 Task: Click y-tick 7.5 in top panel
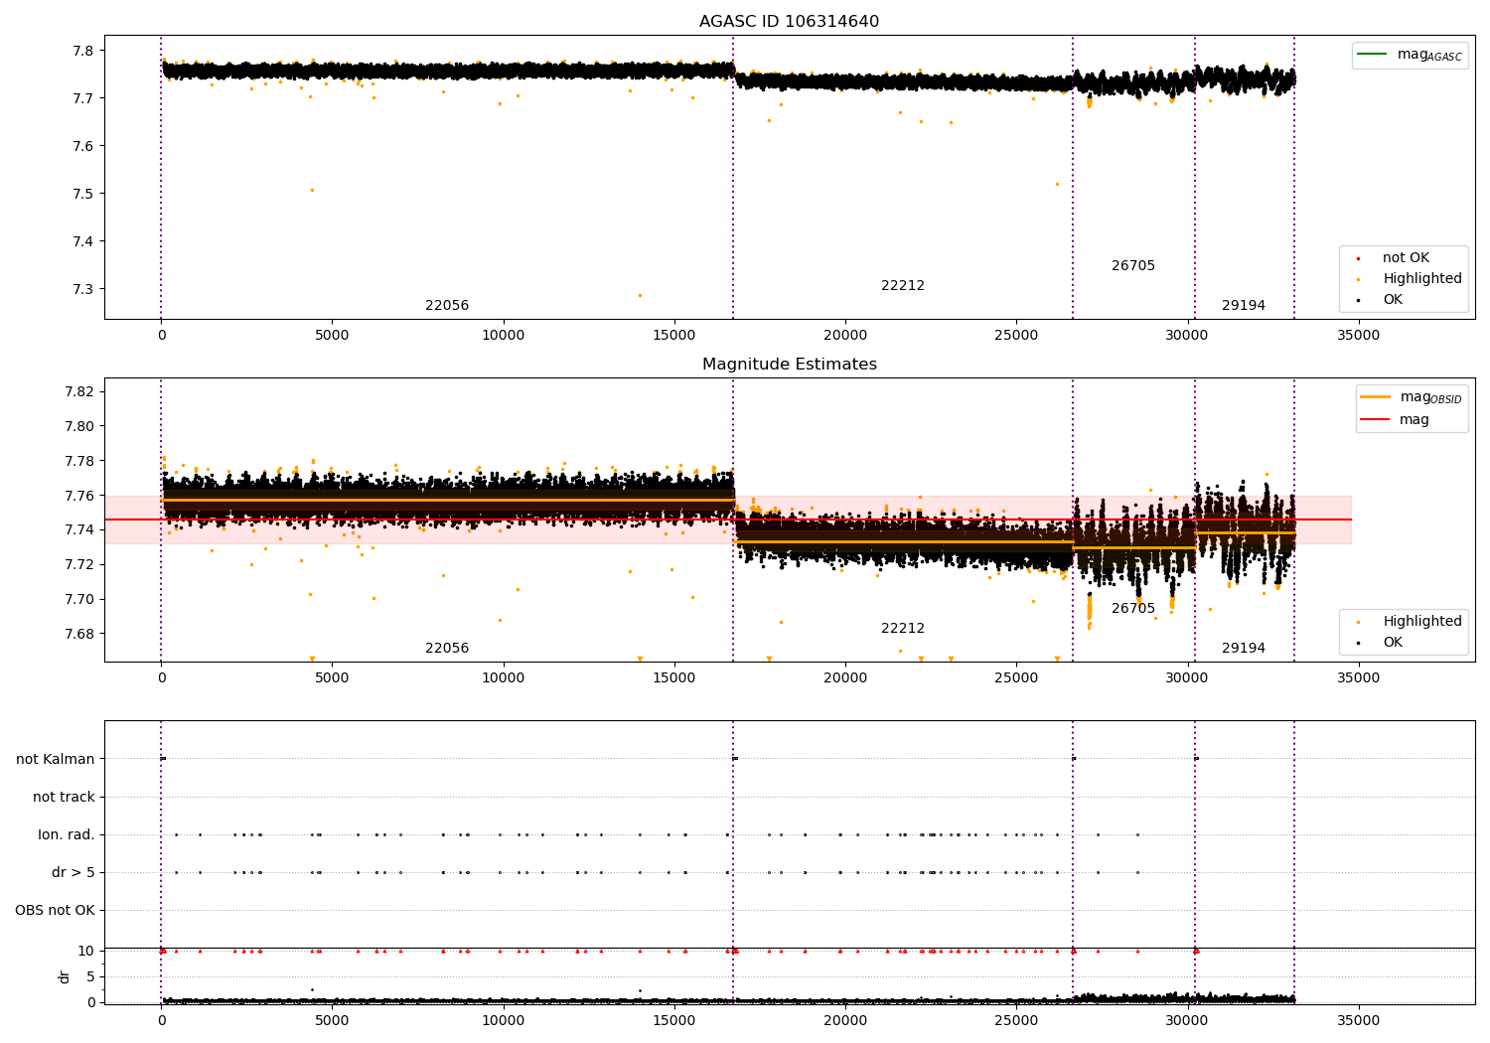coord(84,194)
